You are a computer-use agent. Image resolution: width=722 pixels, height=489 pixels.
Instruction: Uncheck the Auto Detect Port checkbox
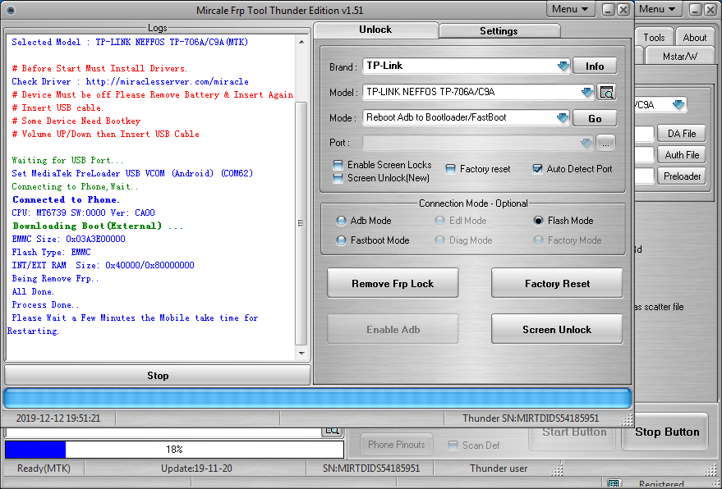[537, 169]
